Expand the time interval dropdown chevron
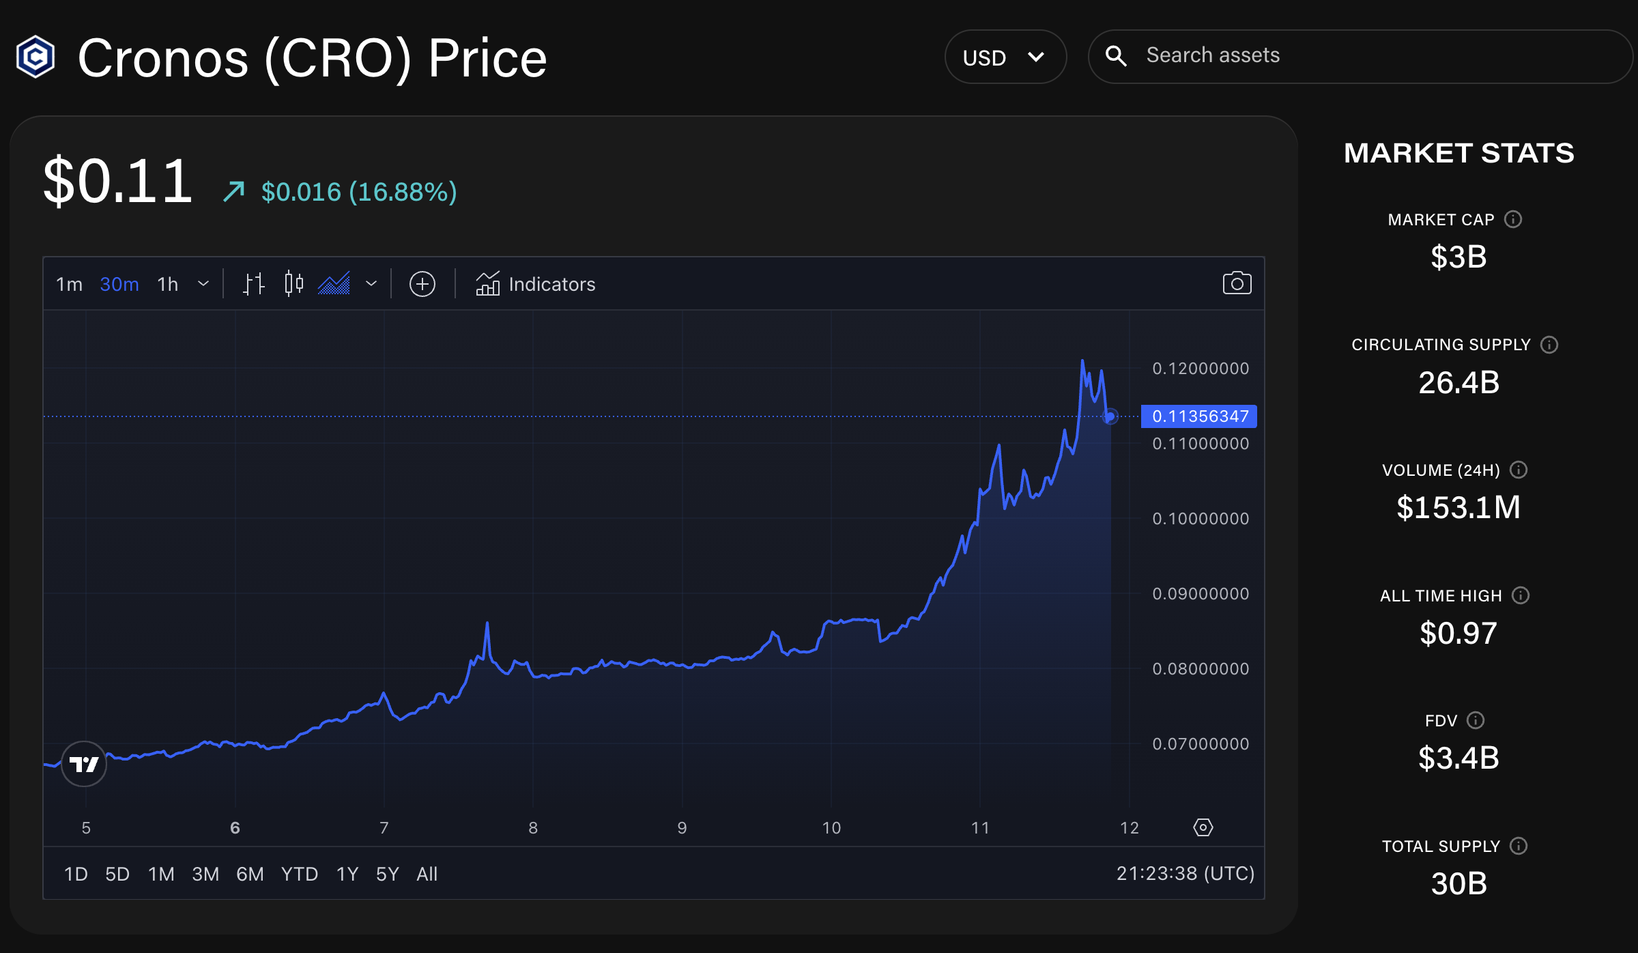1638x953 pixels. click(x=203, y=284)
